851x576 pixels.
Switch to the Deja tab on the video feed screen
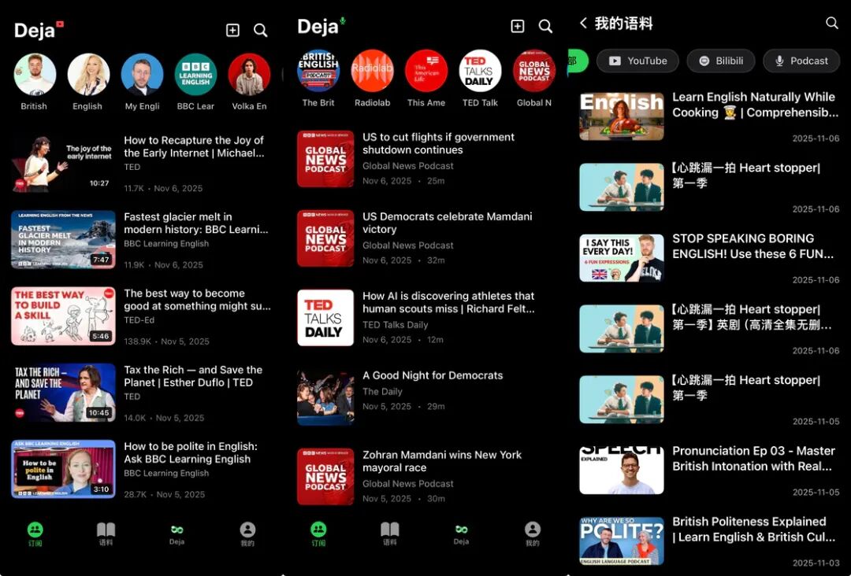point(177,534)
